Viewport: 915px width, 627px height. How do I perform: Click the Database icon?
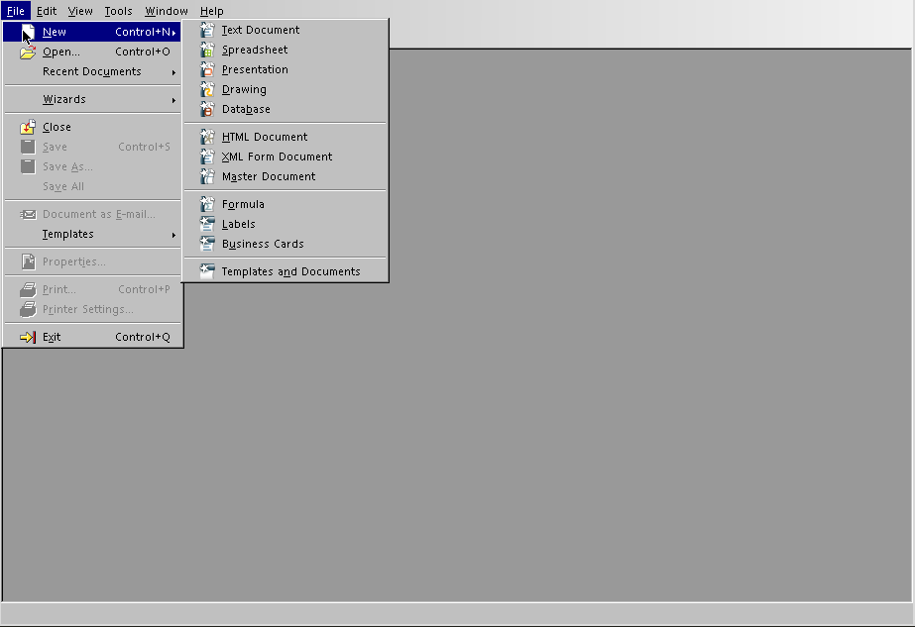207,109
